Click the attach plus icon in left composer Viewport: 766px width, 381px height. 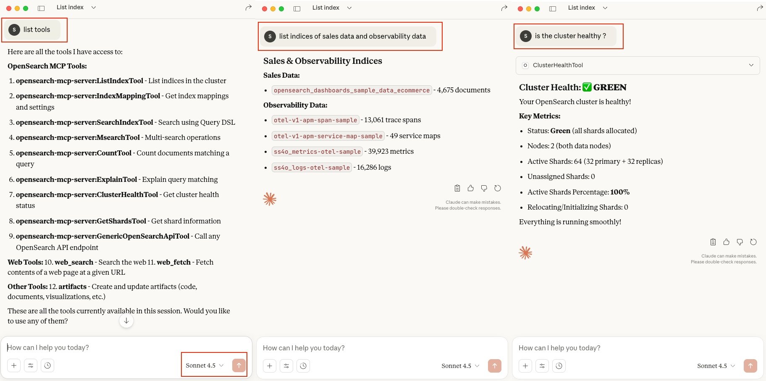14,365
